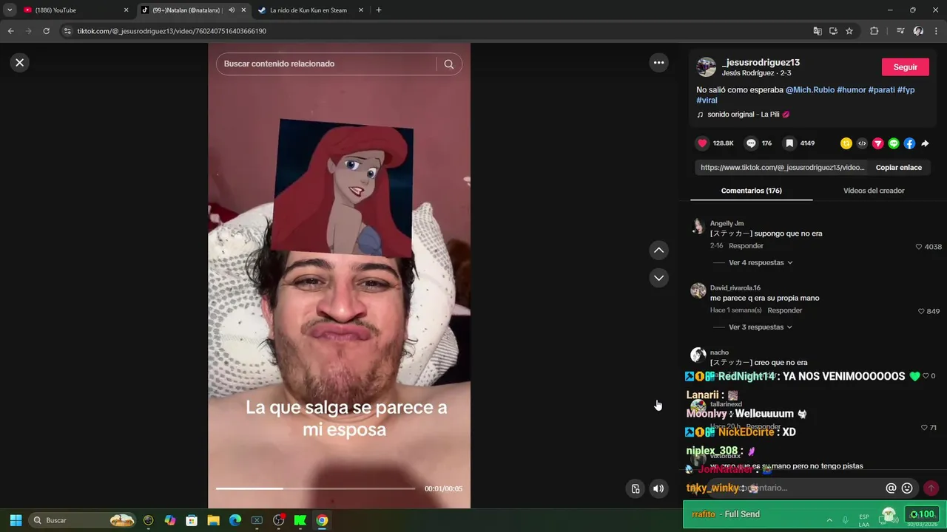Screen dimensions: 947x532
Task: Share video to Facebook
Action: click(909, 143)
